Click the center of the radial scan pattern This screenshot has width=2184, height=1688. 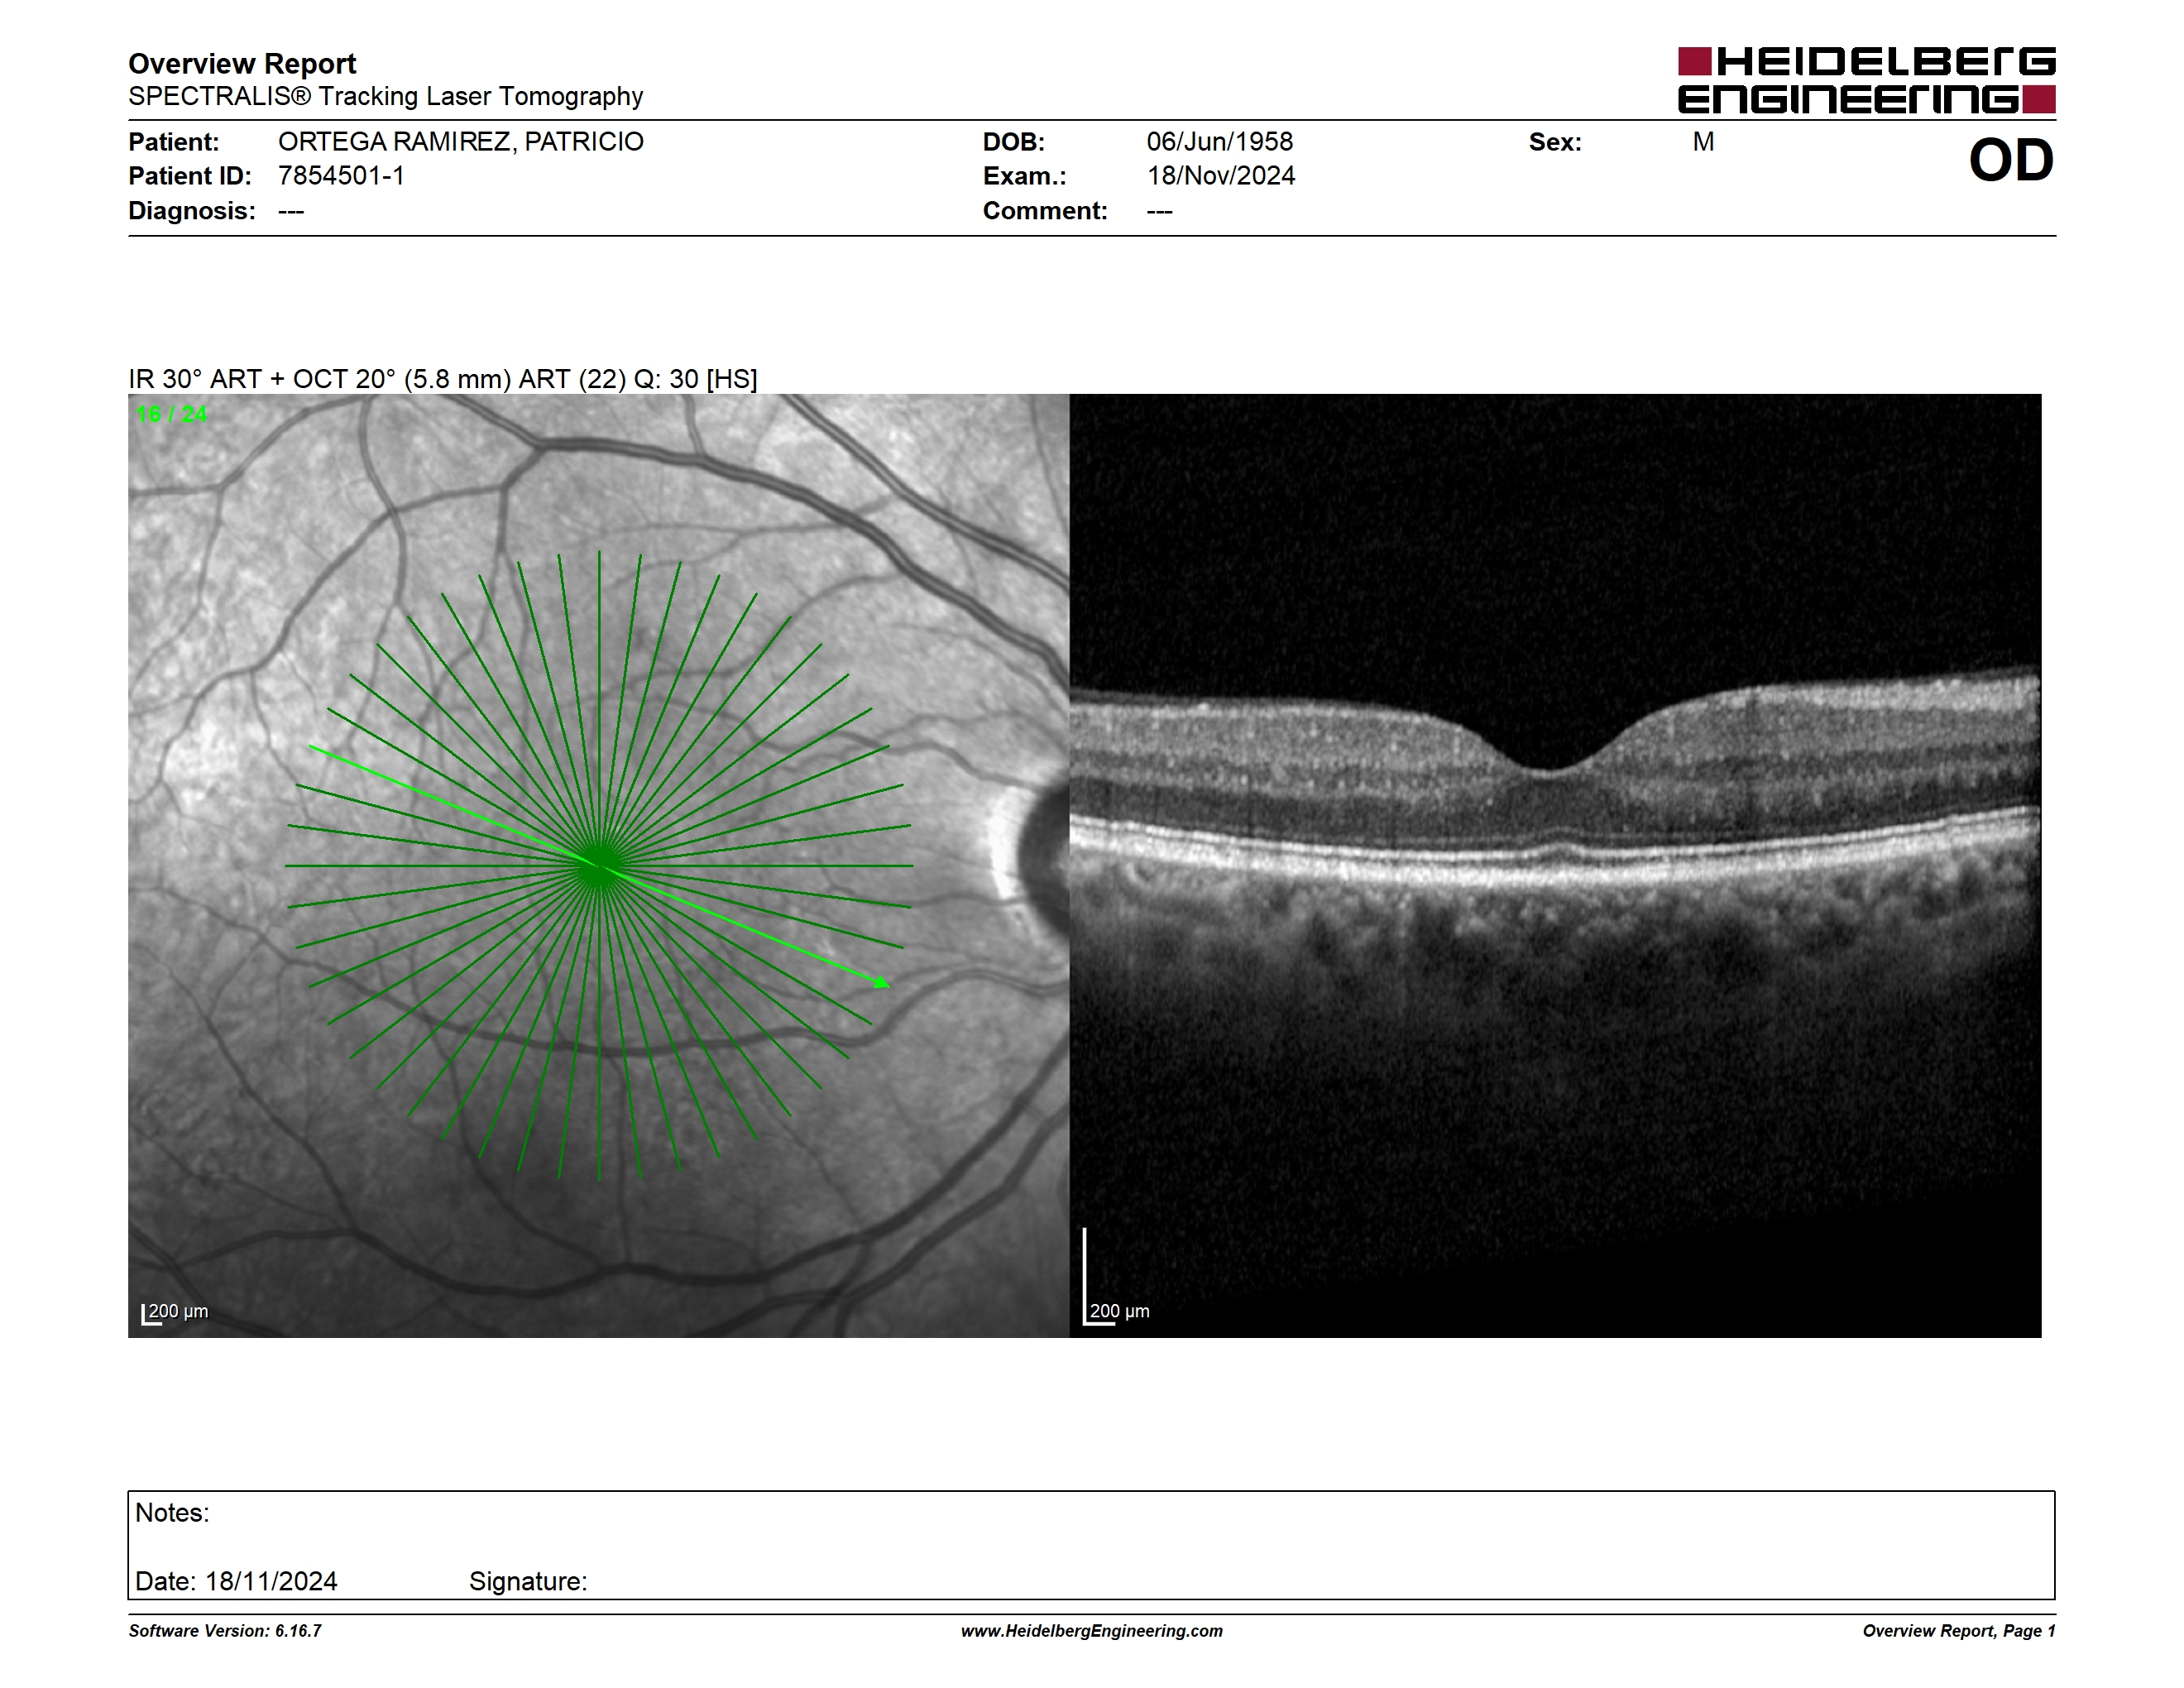(x=599, y=866)
